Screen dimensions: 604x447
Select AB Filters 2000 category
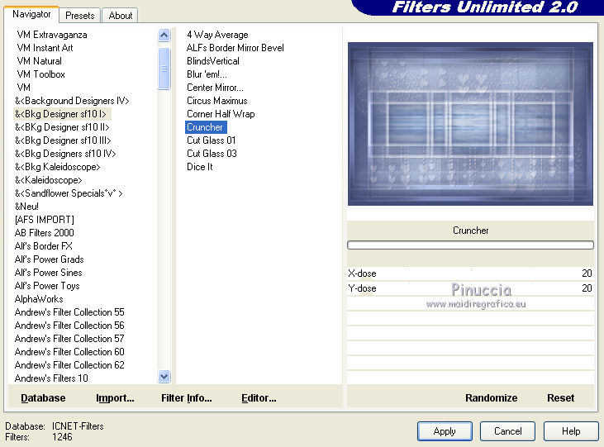click(45, 233)
